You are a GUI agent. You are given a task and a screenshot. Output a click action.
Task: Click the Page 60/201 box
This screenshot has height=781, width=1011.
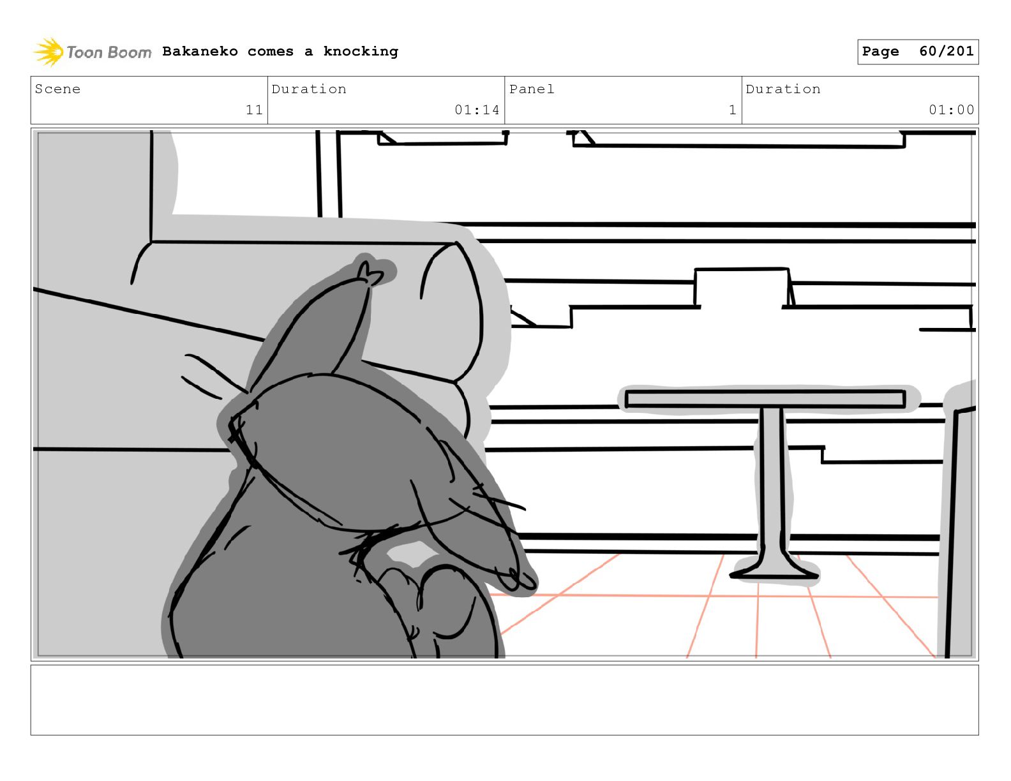pyautogui.click(x=917, y=52)
